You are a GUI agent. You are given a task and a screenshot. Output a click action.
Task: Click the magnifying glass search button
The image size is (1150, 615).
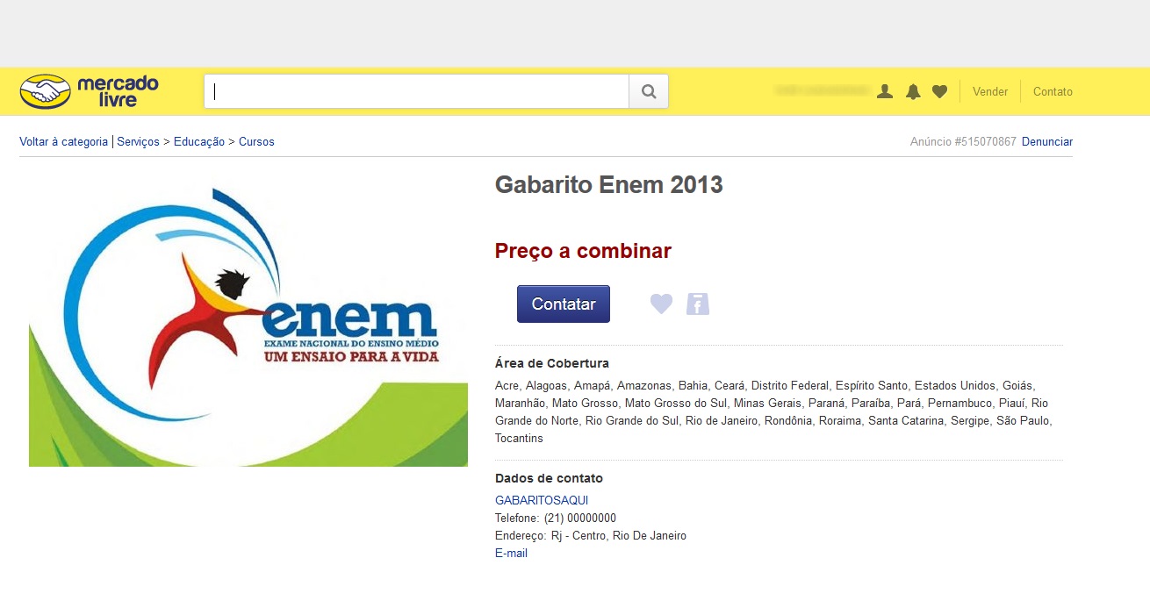(649, 91)
